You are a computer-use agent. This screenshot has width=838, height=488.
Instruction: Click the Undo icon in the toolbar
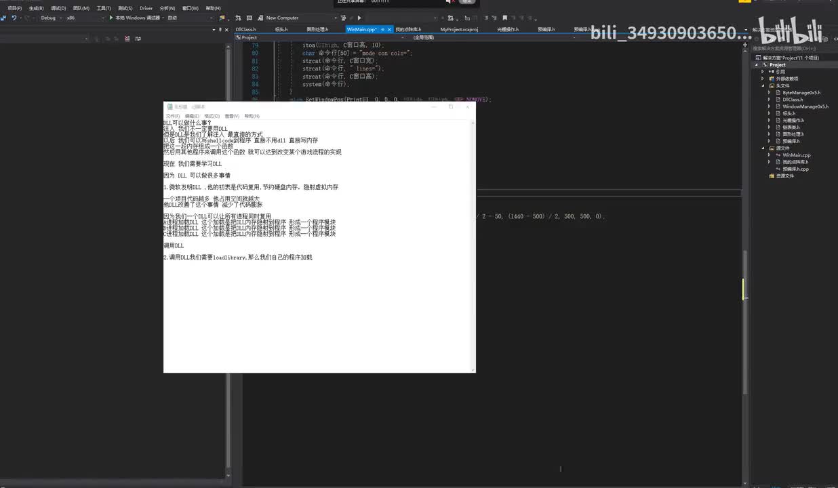click(14, 18)
